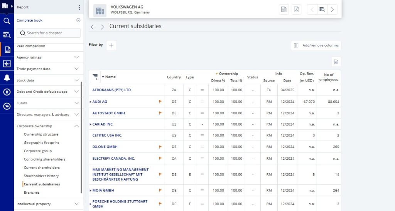Open MMI MARKETING MANAGEMENT INSTITUT link
Image resolution: width=395 pixels, height=211 pixels.
[x=120, y=174]
